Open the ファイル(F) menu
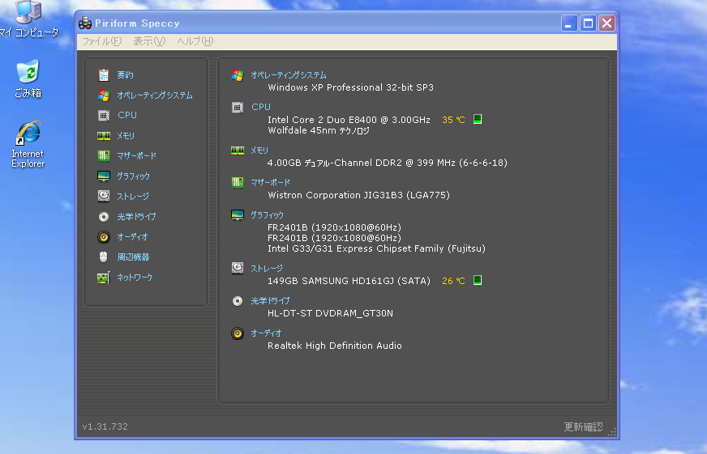707x454 pixels. pyautogui.click(x=102, y=41)
